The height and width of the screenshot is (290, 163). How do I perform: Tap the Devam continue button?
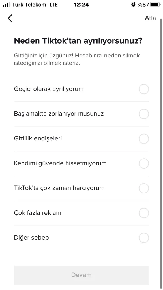pyautogui.click(x=81, y=275)
